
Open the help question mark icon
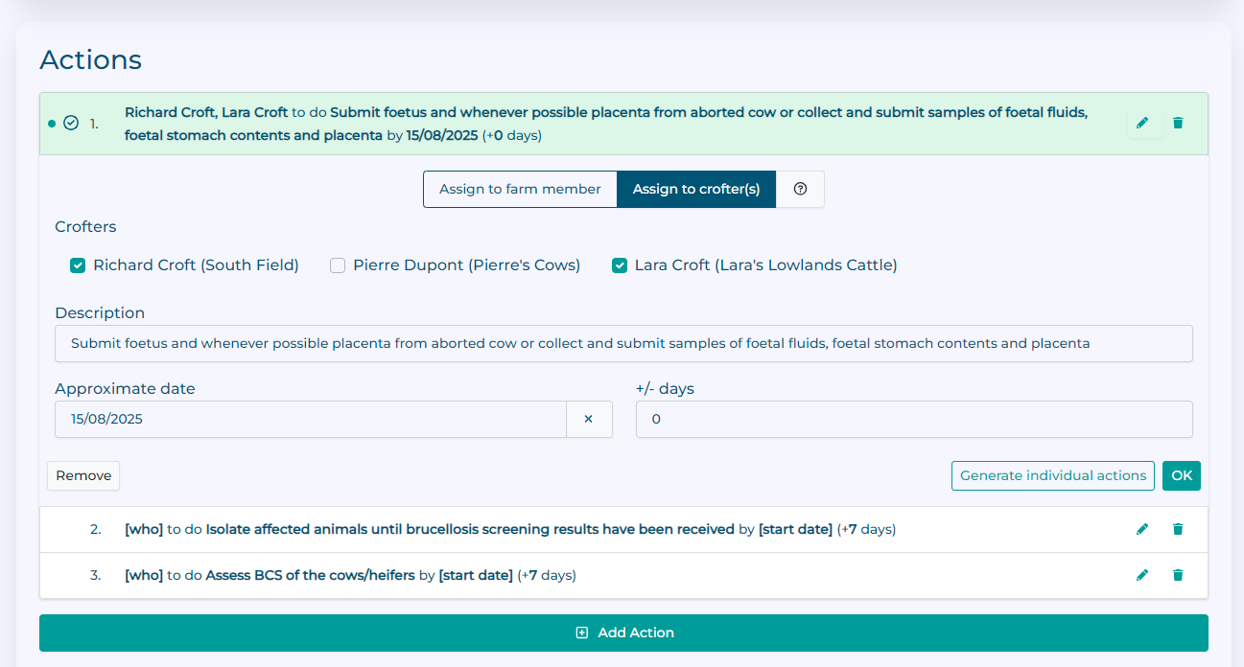[800, 189]
